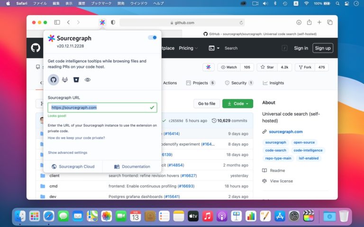
Task: Open the Security tab
Action: tap(239, 83)
